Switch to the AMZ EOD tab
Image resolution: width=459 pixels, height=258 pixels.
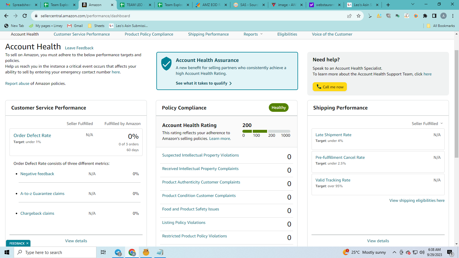pos(211,5)
